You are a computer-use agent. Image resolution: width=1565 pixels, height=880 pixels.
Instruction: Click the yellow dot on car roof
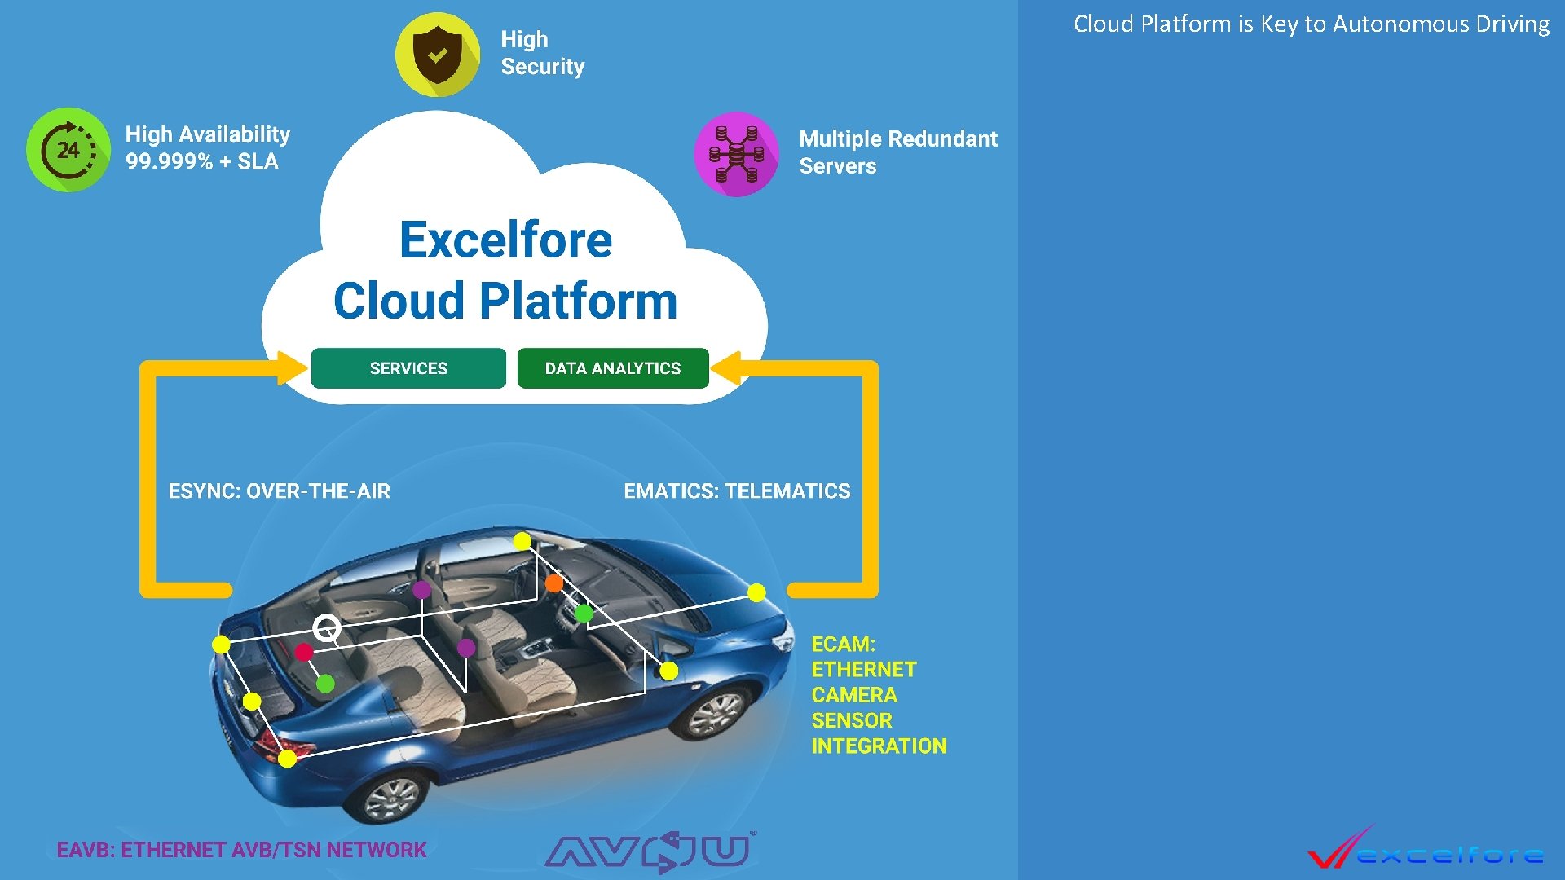click(x=522, y=541)
